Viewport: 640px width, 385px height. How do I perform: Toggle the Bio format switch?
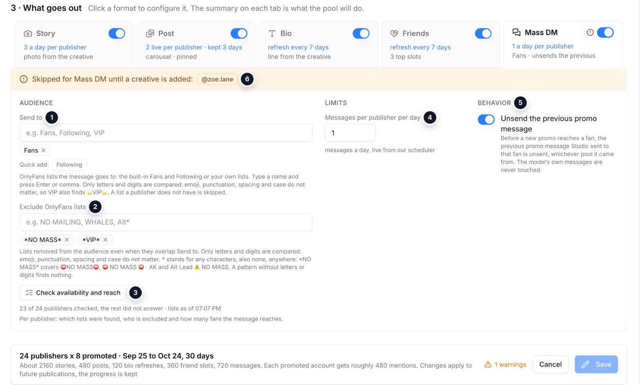[361, 33]
